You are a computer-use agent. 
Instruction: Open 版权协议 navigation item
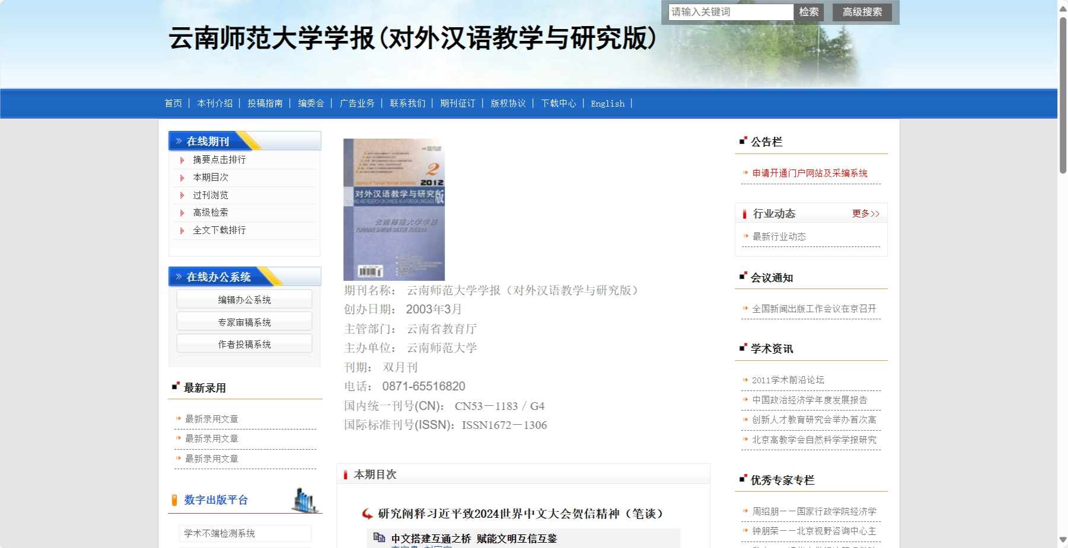[x=508, y=103]
